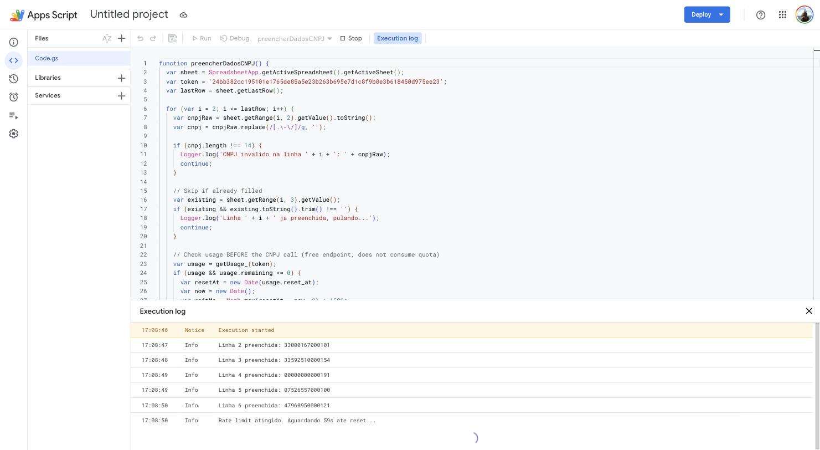Select the Linha 5 preenchida log entry
The image size is (820, 450).
[471, 390]
